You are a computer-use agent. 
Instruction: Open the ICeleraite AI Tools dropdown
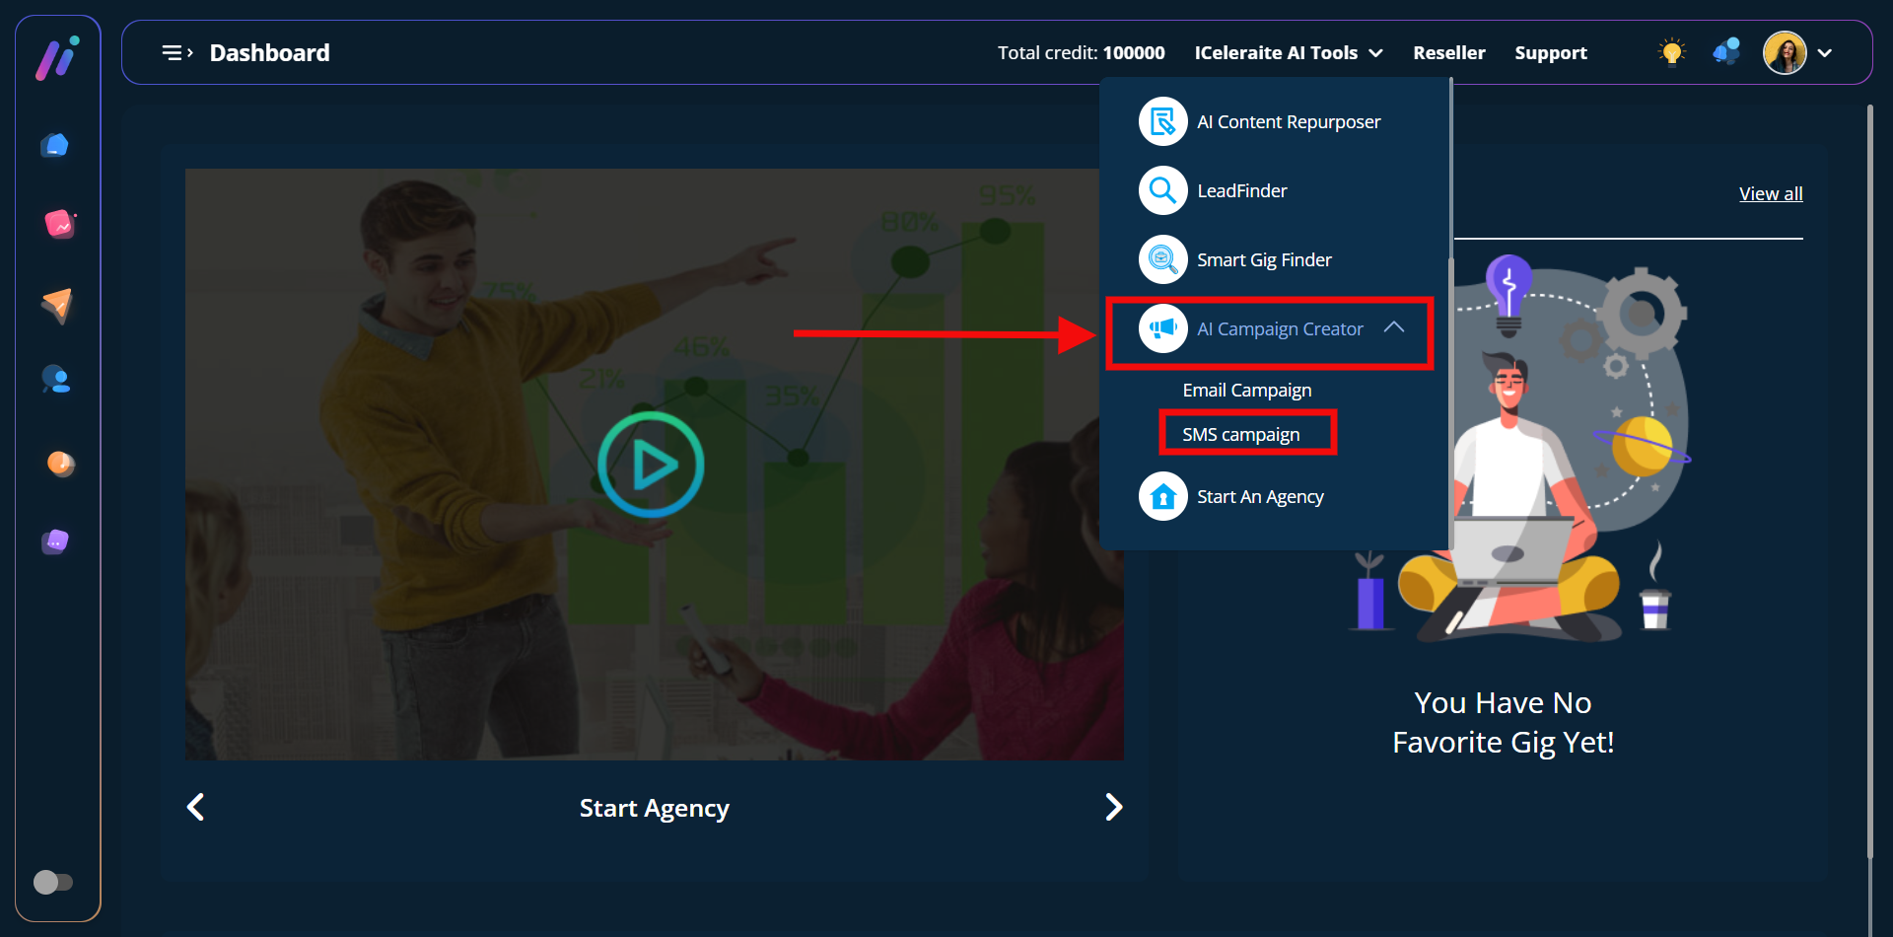pyautogui.click(x=1288, y=53)
